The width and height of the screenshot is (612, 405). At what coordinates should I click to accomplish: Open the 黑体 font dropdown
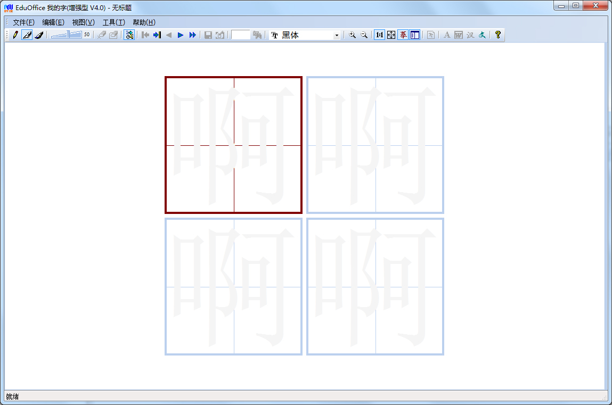coord(337,35)
